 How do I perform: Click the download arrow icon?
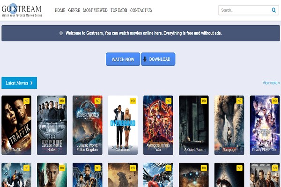click(145, 59)
